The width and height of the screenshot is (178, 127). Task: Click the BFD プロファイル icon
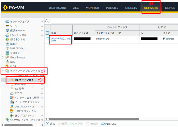point(12,116)
